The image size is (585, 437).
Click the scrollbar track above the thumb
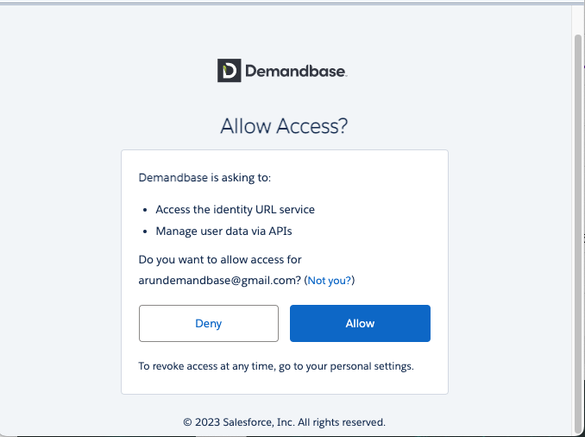(578, 20)
